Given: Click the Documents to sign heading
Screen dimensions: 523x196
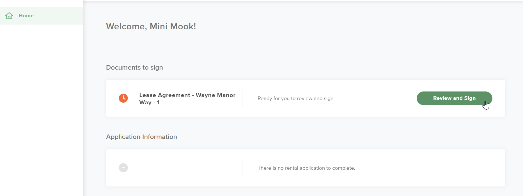Looking at the screenshot, I should tap(134, 67).
